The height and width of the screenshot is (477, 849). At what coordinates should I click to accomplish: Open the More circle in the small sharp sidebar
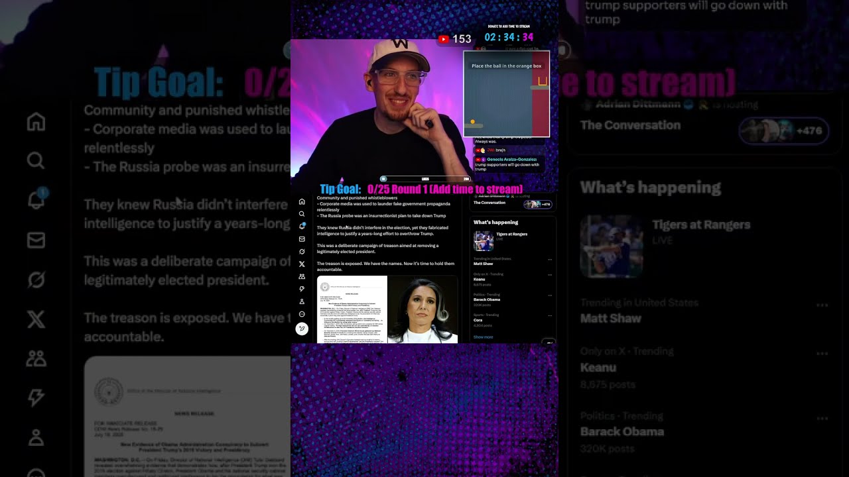pos(302,314)
